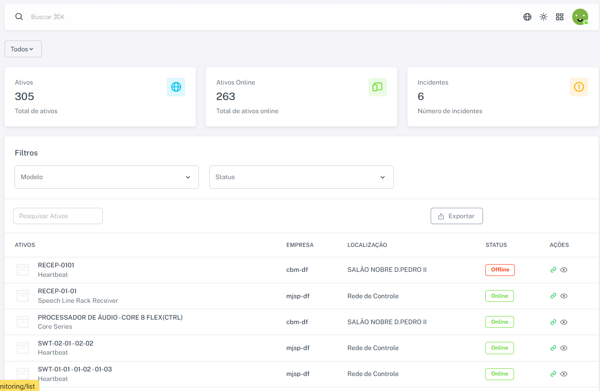
Task: Click link icon for RECEP-01-01 row
Action: (x=553, y=296)
